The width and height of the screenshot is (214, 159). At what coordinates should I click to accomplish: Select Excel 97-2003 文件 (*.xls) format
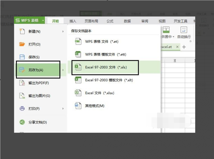coord(114,67)
